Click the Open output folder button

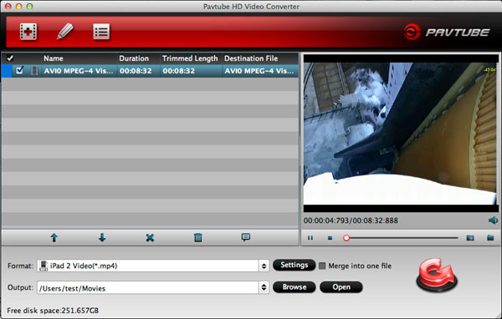click(x=341, y=287)
